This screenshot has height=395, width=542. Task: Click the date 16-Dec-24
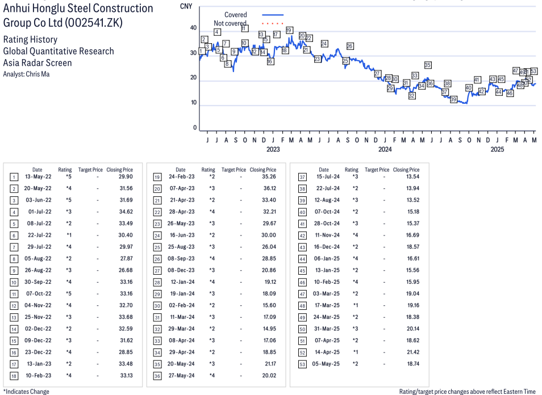(327, 247)
